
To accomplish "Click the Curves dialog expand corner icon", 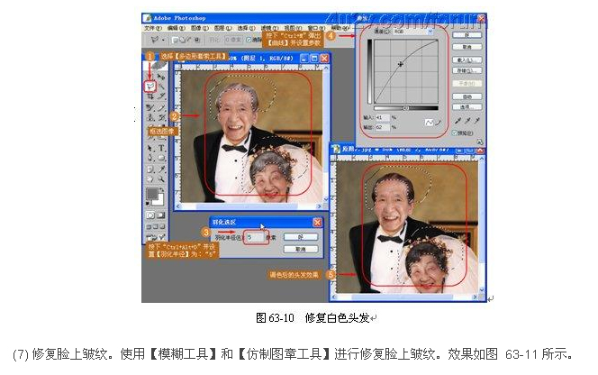I will [479, 142].
